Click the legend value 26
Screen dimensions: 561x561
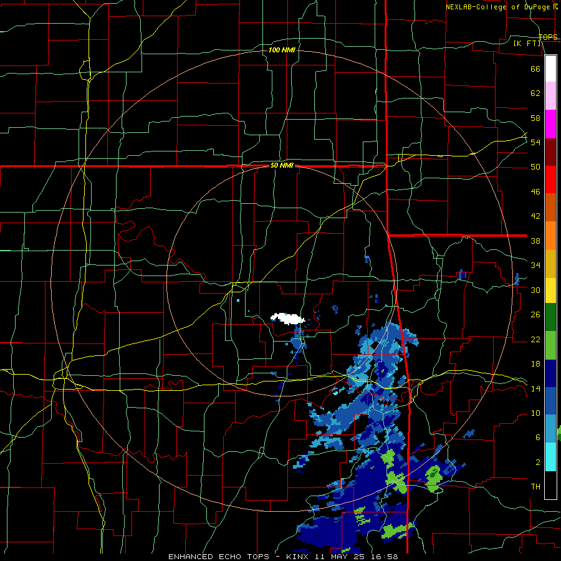[535, 315]
